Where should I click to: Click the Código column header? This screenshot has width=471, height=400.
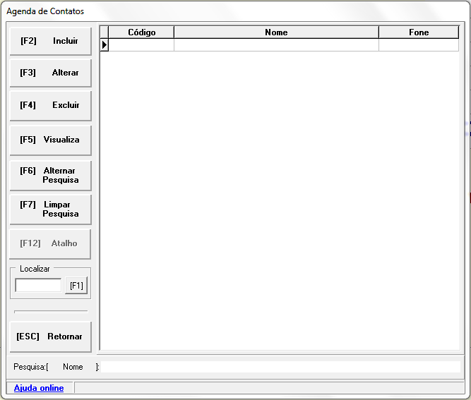141,32
